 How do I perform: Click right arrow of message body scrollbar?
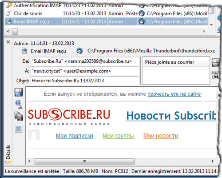213,161
